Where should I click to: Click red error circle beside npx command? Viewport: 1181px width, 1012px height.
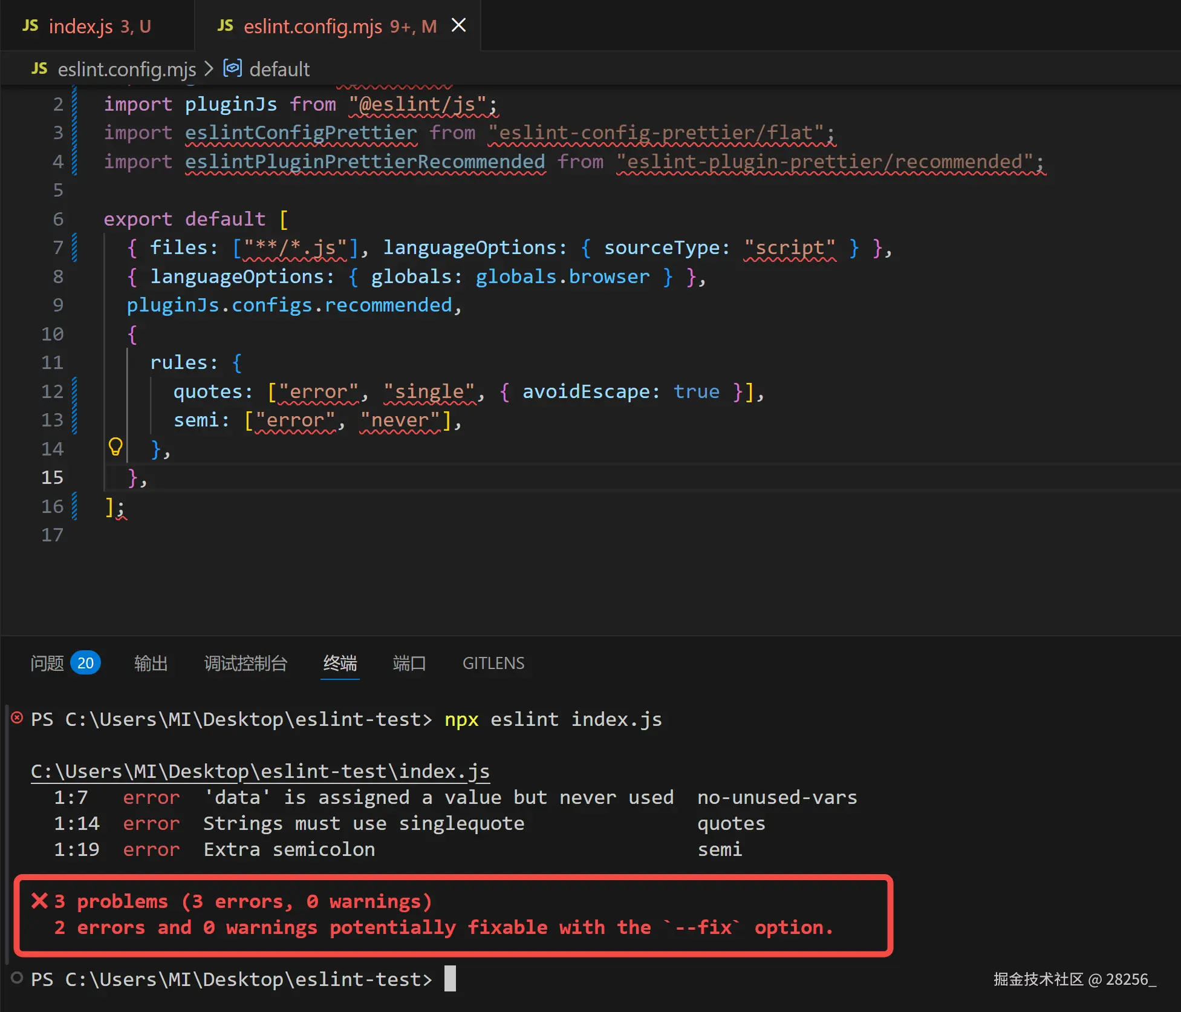(17, 718)
